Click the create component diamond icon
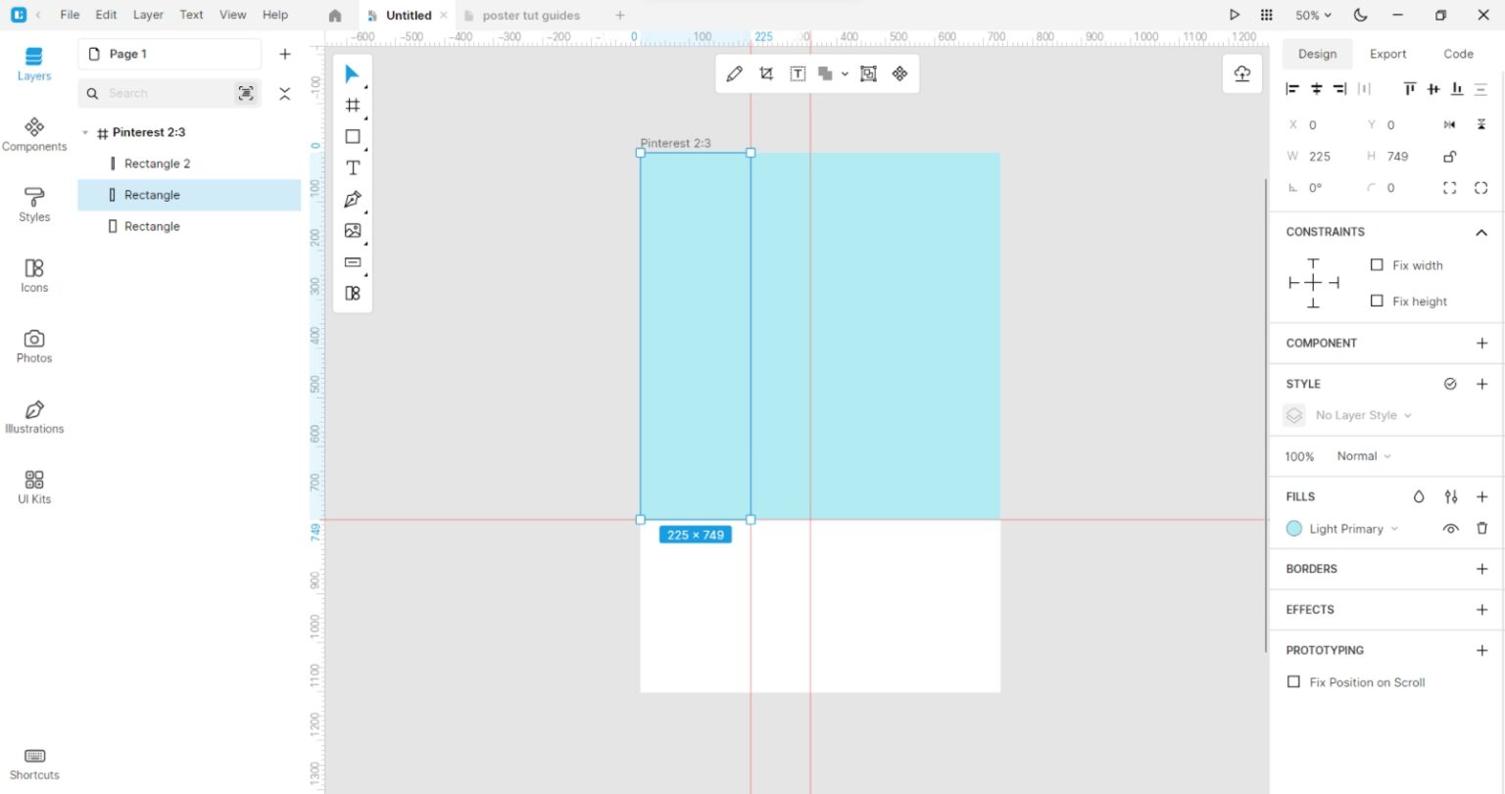Viewport: 1505px width, 794px height. click(x=899, y=73)
